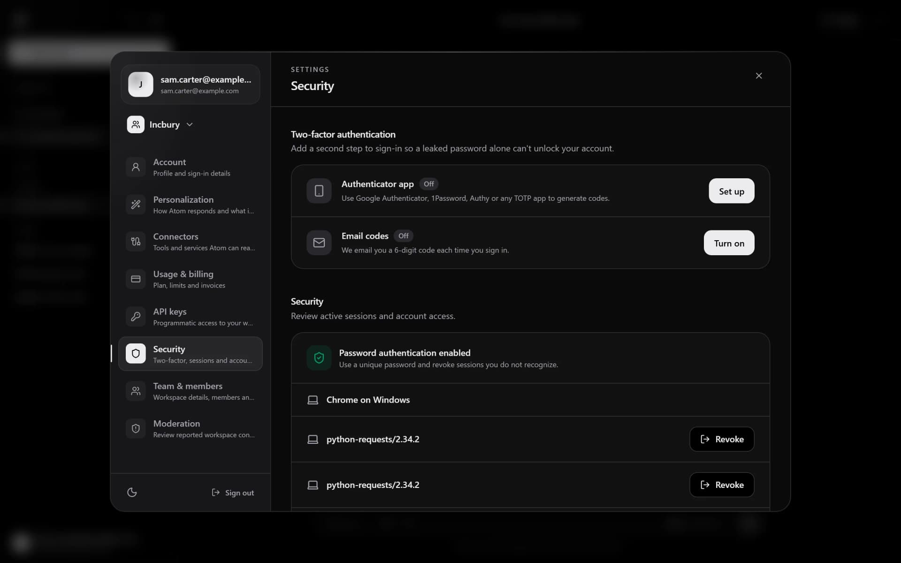
Task: Click the Chrome on Windows session row
Action: coord(530,400)
